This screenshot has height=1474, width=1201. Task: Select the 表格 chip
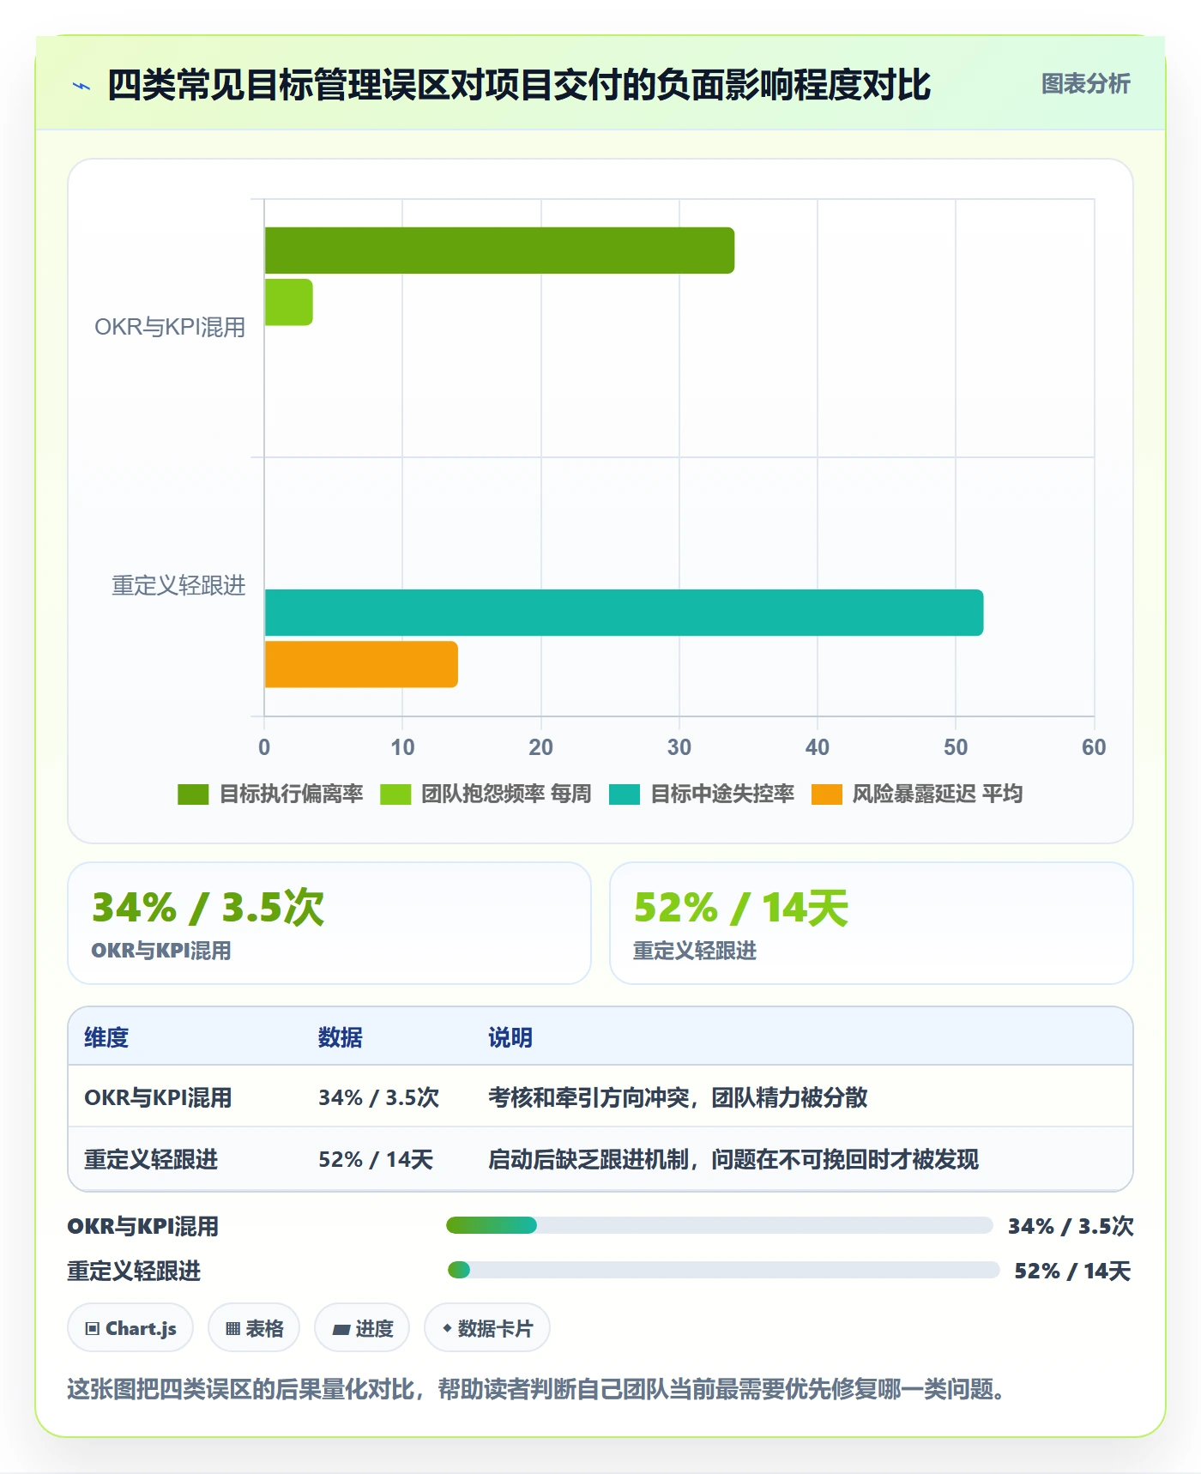click(254, 1328)
